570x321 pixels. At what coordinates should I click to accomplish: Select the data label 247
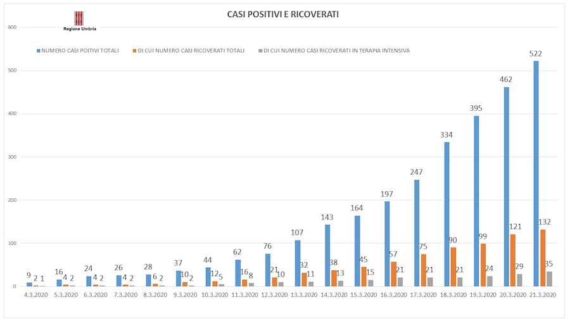click(x=417, y=172)
